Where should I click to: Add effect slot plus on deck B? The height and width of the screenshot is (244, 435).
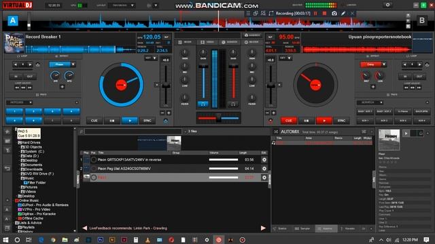click(x=373, y=87)
